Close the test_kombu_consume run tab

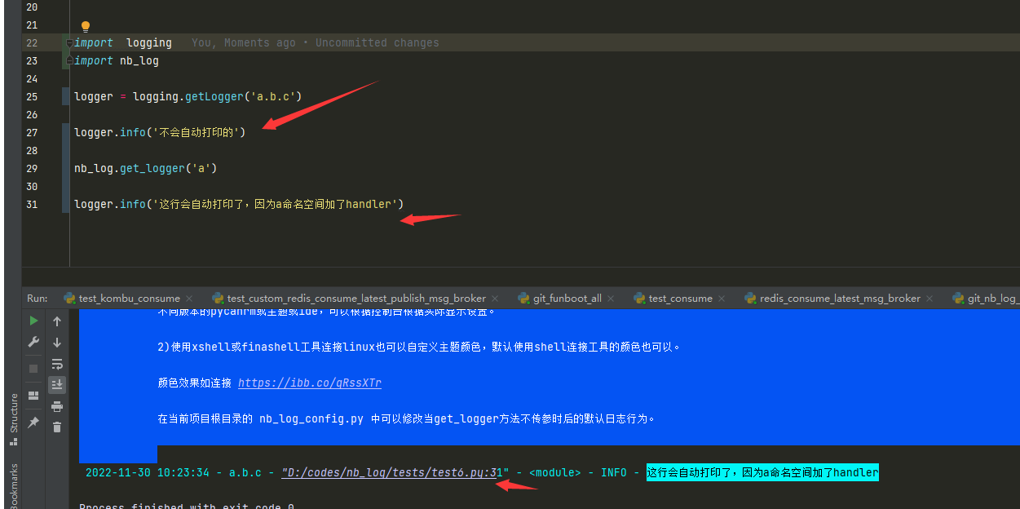189,299
